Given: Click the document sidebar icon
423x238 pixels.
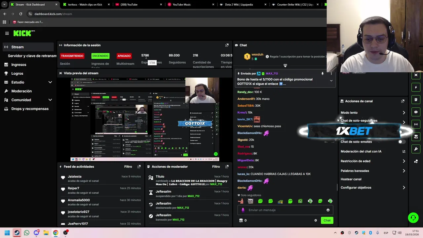Looking at the screenshot, I should click(x=416, y=100).
